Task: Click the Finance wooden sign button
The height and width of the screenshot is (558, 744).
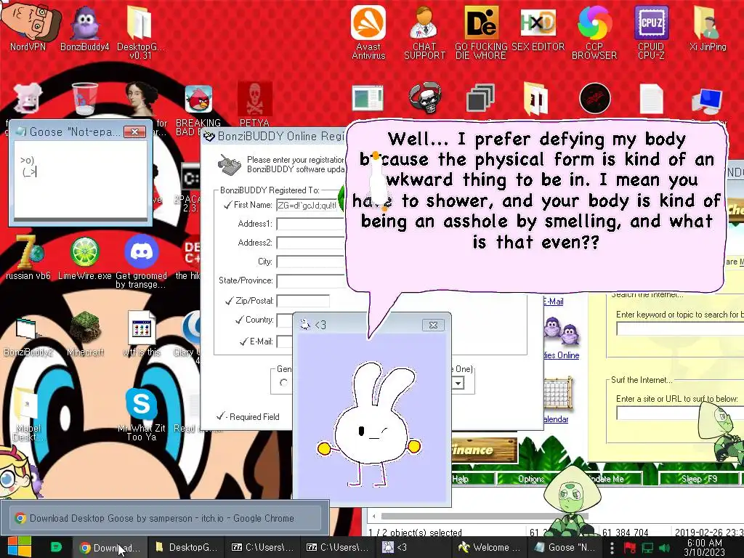Action: (484, 450)
